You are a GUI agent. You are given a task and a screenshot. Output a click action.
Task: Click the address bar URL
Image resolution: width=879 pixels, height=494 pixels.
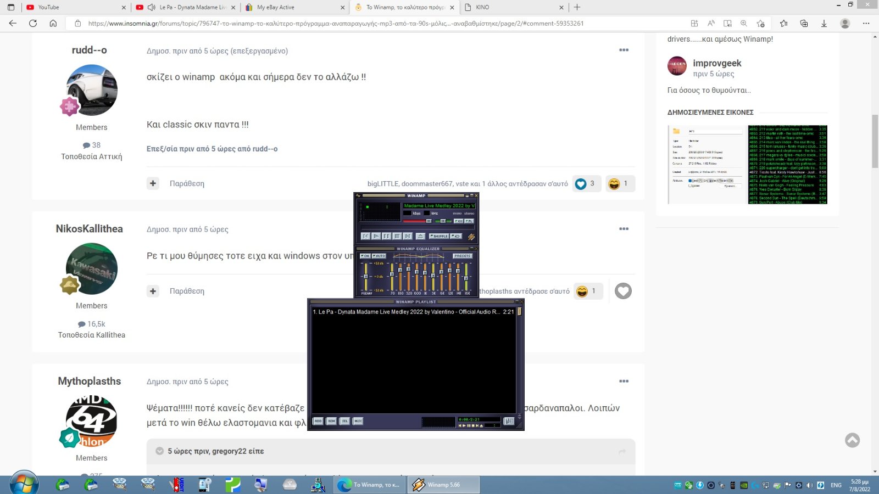[336, 24]
